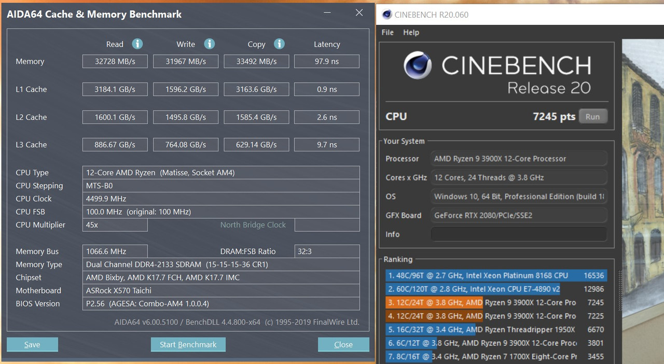The image size is (664, 364).
Task: Click L1 Cache Write value 1596.2 GB/s
Action: coord(186,89)
